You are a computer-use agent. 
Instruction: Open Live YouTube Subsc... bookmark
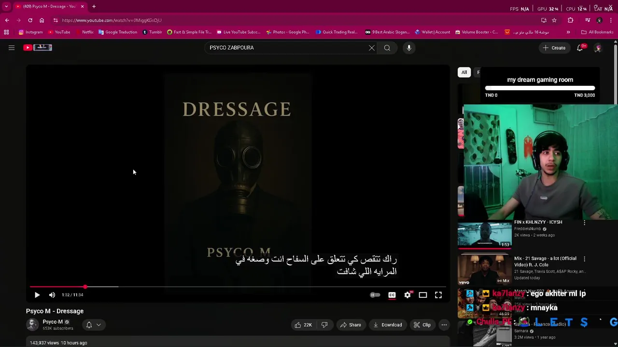(x=239, y=32)
